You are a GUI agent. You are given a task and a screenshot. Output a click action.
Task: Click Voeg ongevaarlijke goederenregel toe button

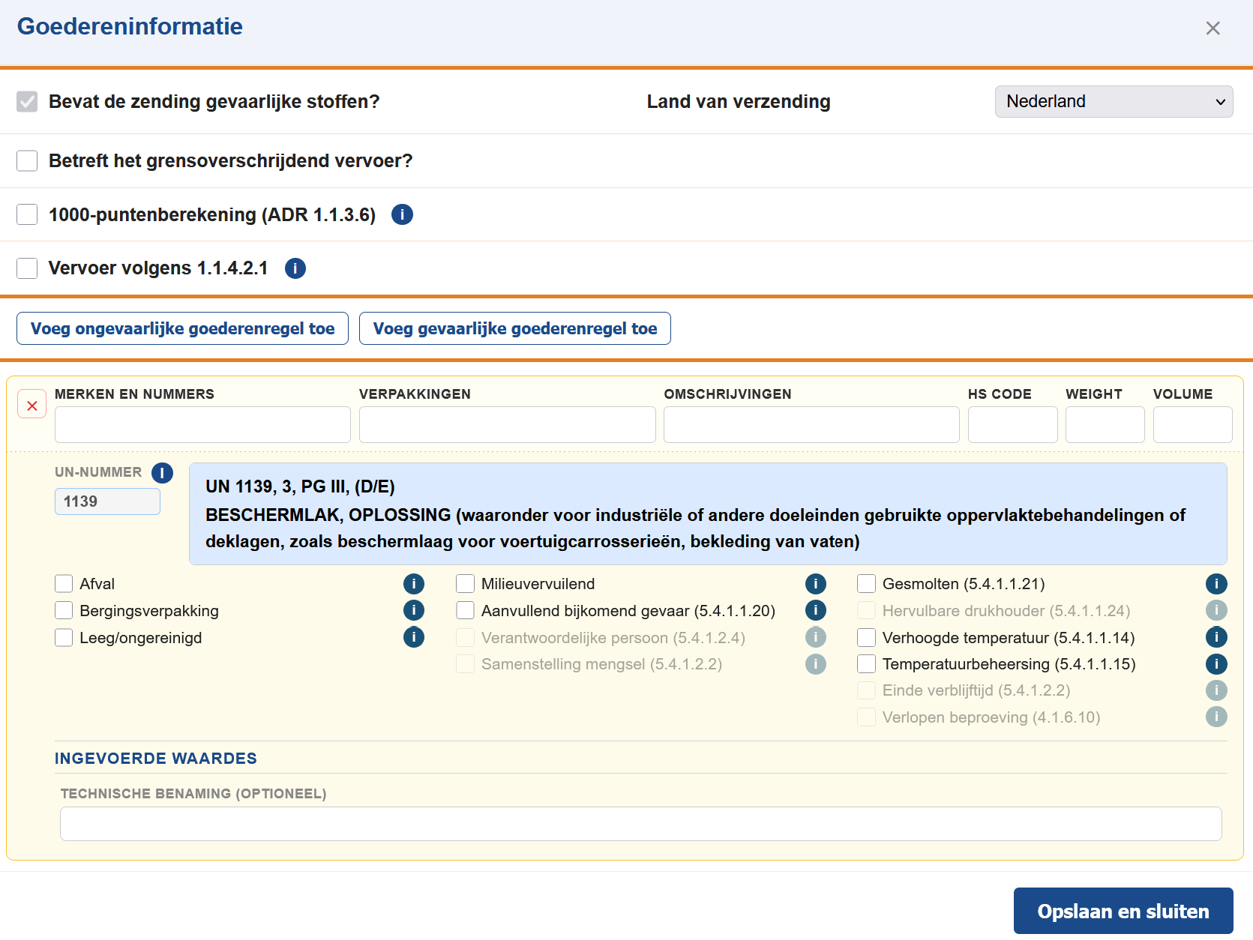pyautogui.click(x=182, y=329)
